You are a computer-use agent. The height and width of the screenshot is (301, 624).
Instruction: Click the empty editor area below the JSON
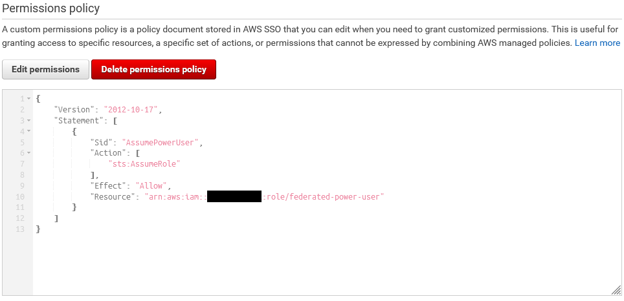pyautogui.click(x=324, y=265)
